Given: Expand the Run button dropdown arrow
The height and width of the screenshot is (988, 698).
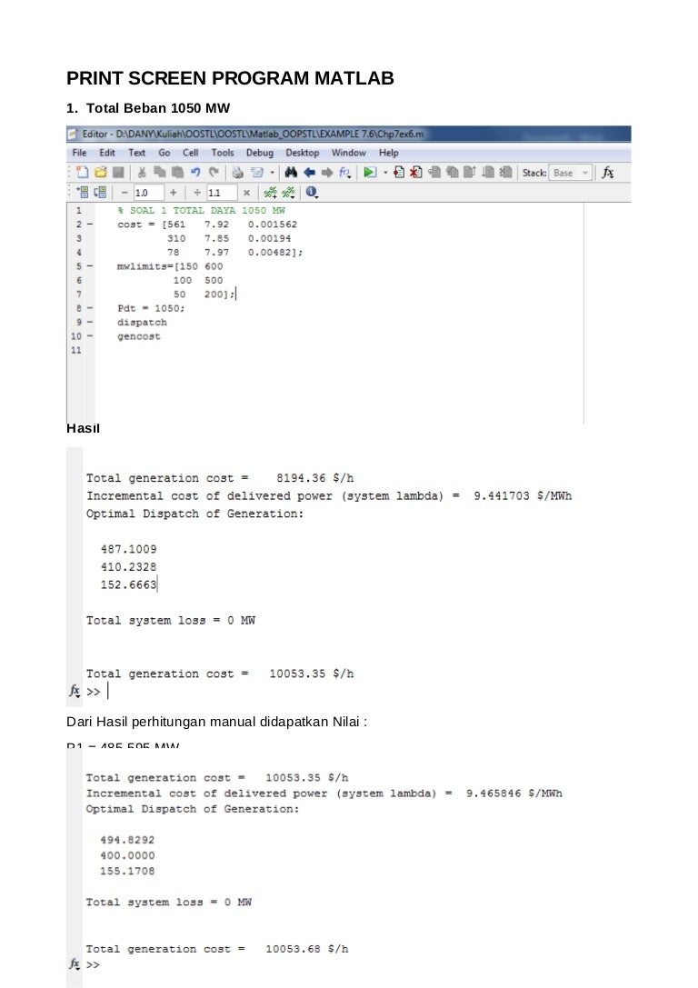Looking at the screenshot, I should [x=384, y=172].
